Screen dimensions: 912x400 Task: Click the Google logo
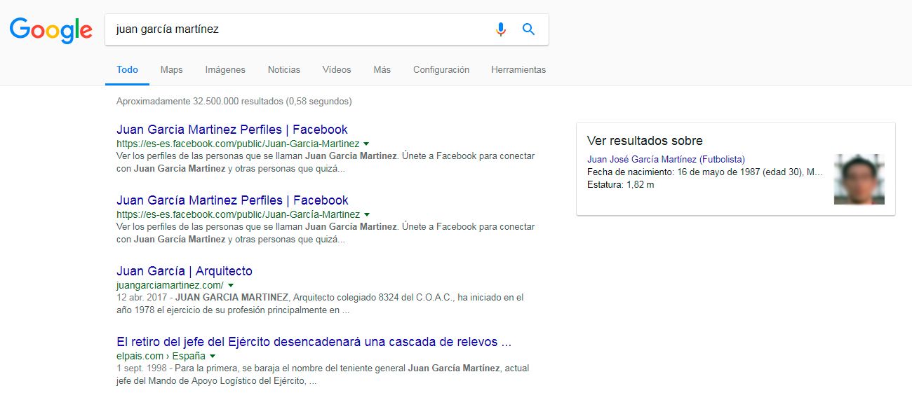51,29
